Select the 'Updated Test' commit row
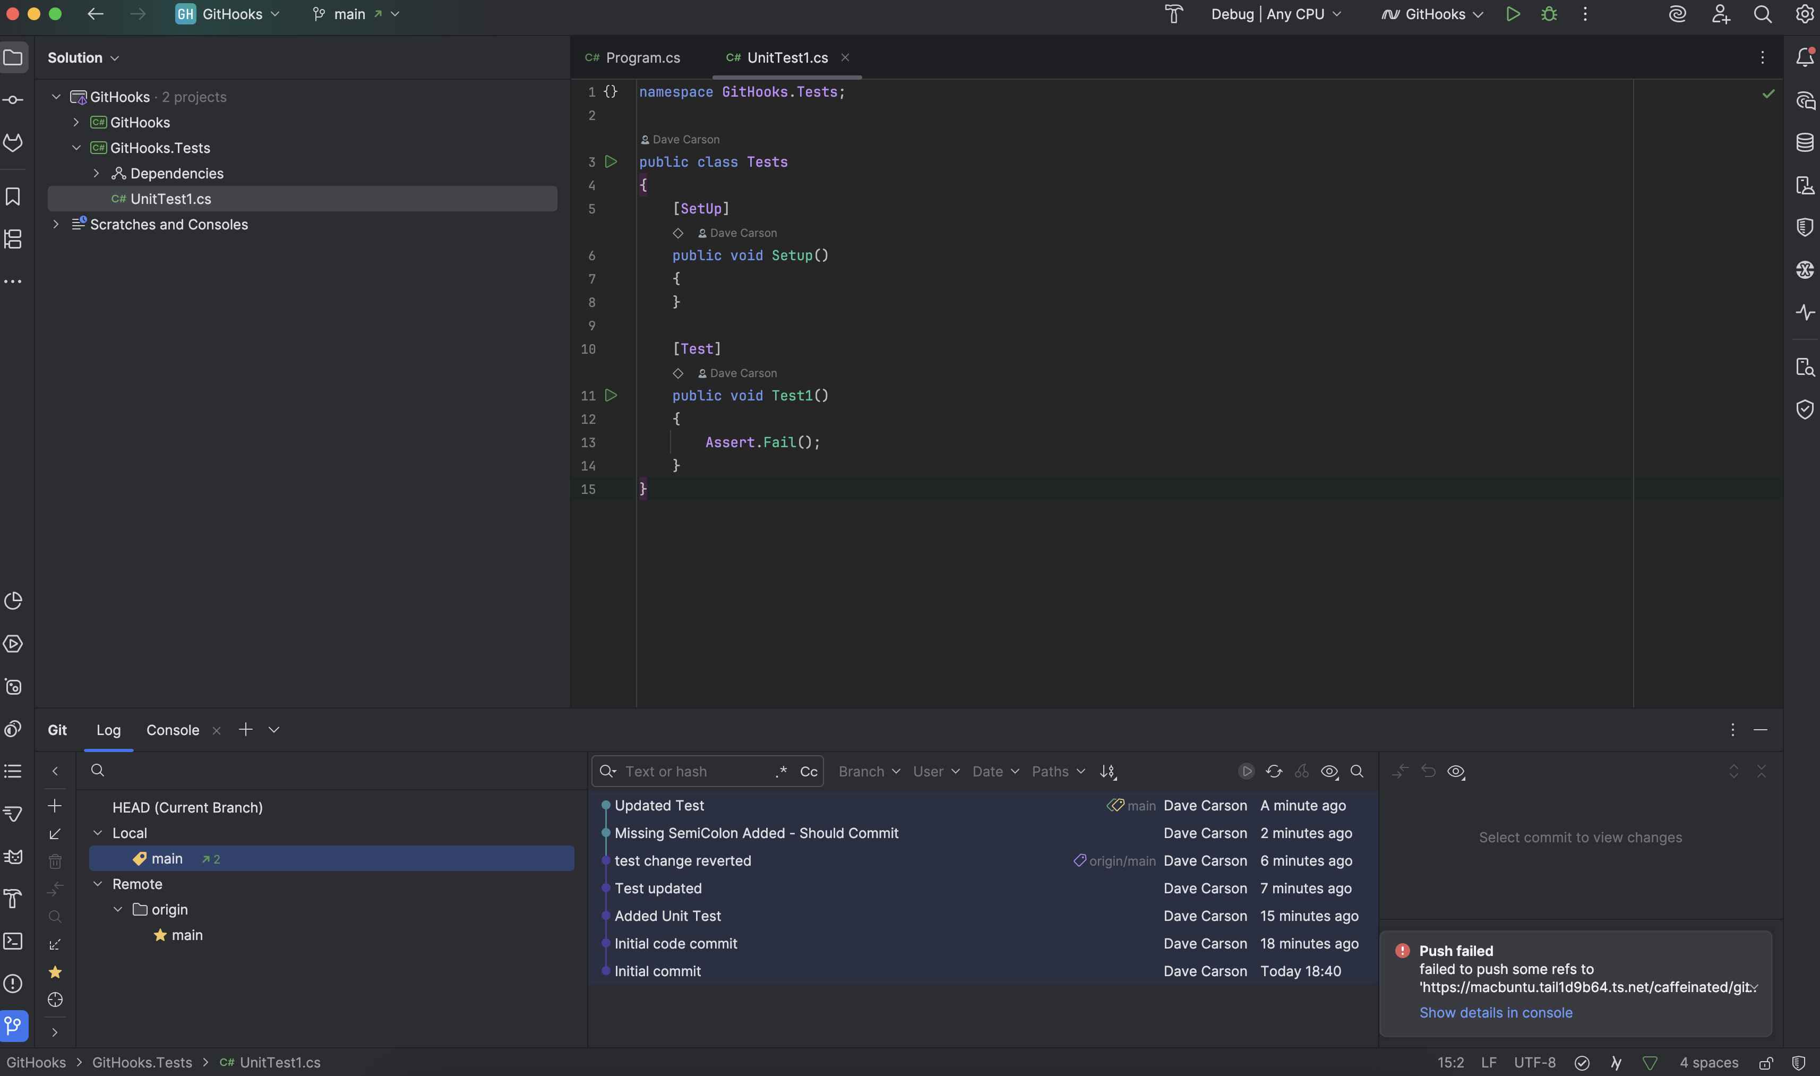Screen dimensions: 1820x1076 pyautogui.click(x=983, y=806)
